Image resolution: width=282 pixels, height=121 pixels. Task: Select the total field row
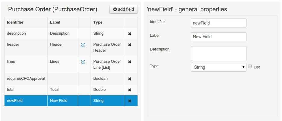[x=26, y=90]
